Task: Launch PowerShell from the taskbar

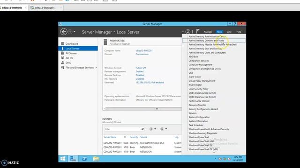Action: coord(84,159)
